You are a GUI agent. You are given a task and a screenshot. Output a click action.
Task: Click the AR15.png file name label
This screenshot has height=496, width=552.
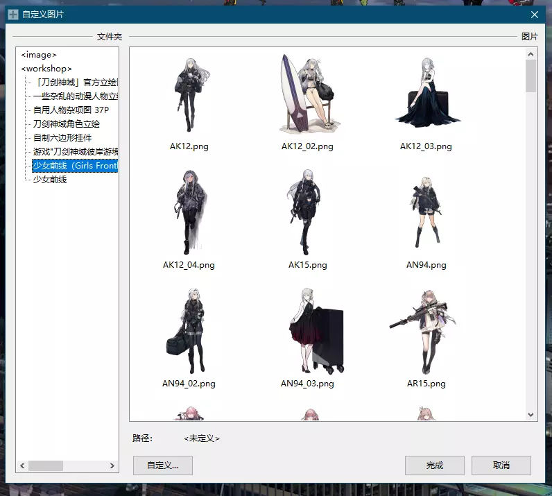(426, 384)
